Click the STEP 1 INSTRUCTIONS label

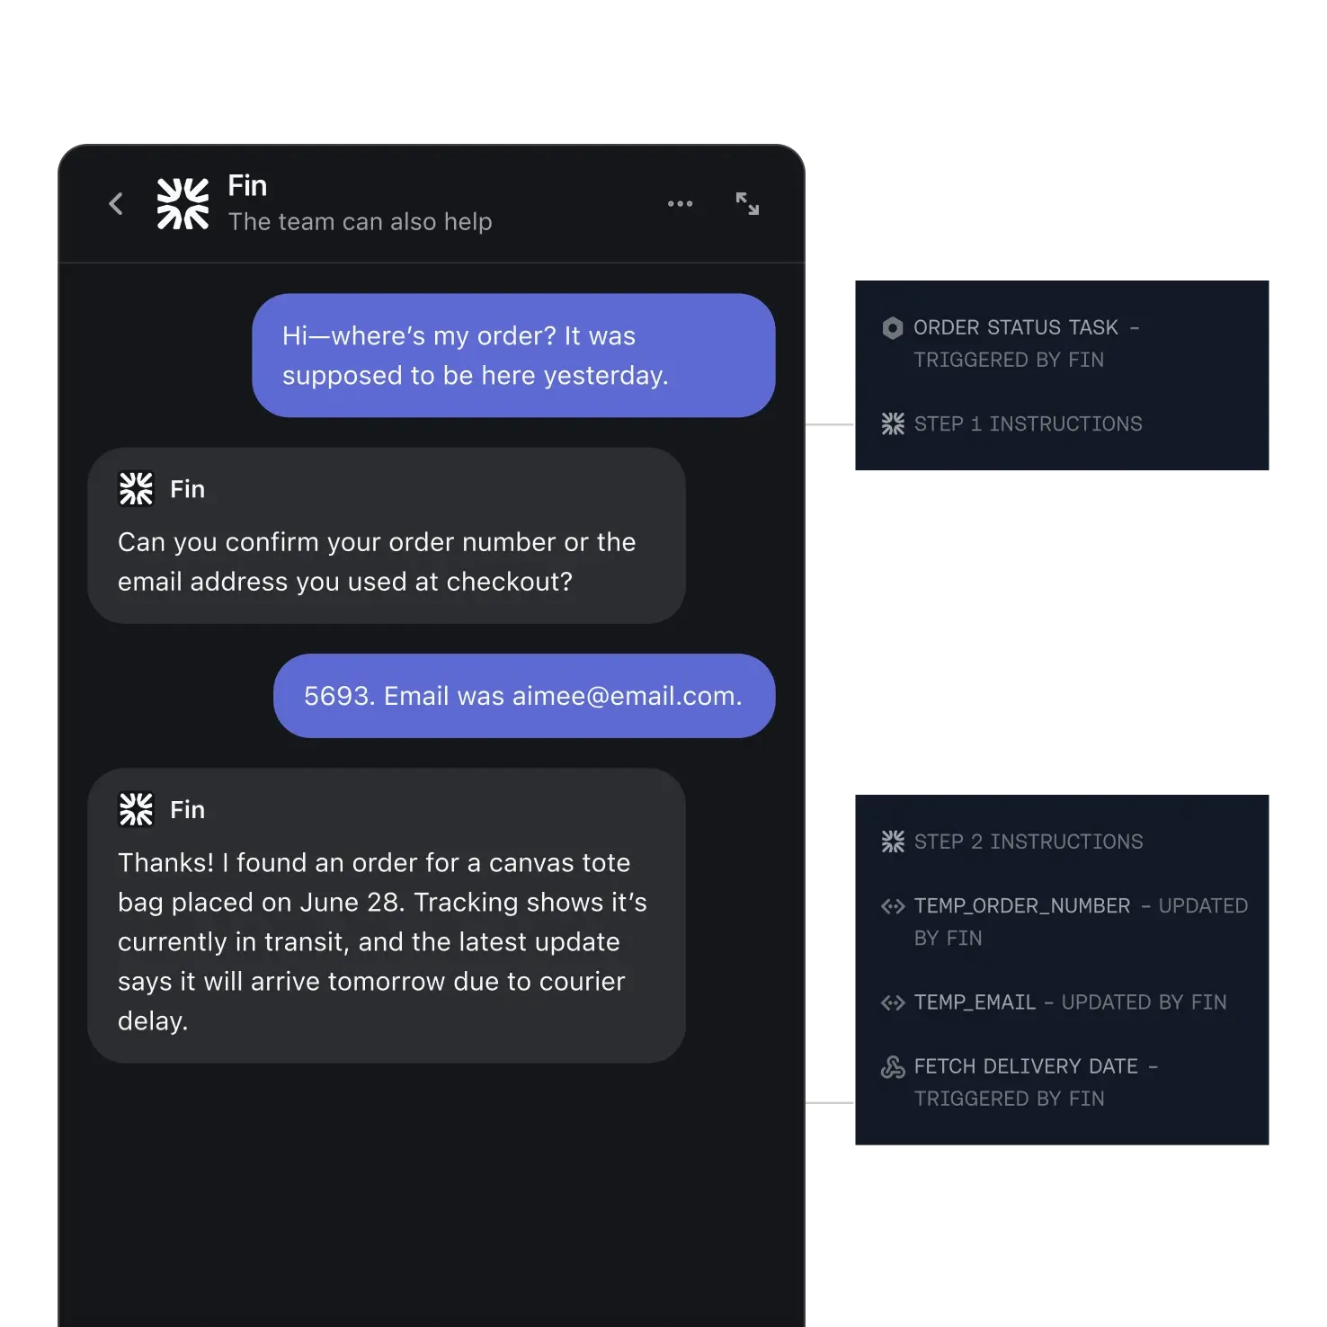point(1029,423)
